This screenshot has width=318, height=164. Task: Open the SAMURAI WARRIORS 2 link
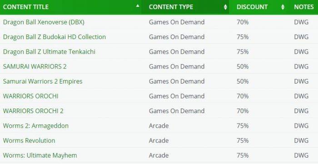35,66
